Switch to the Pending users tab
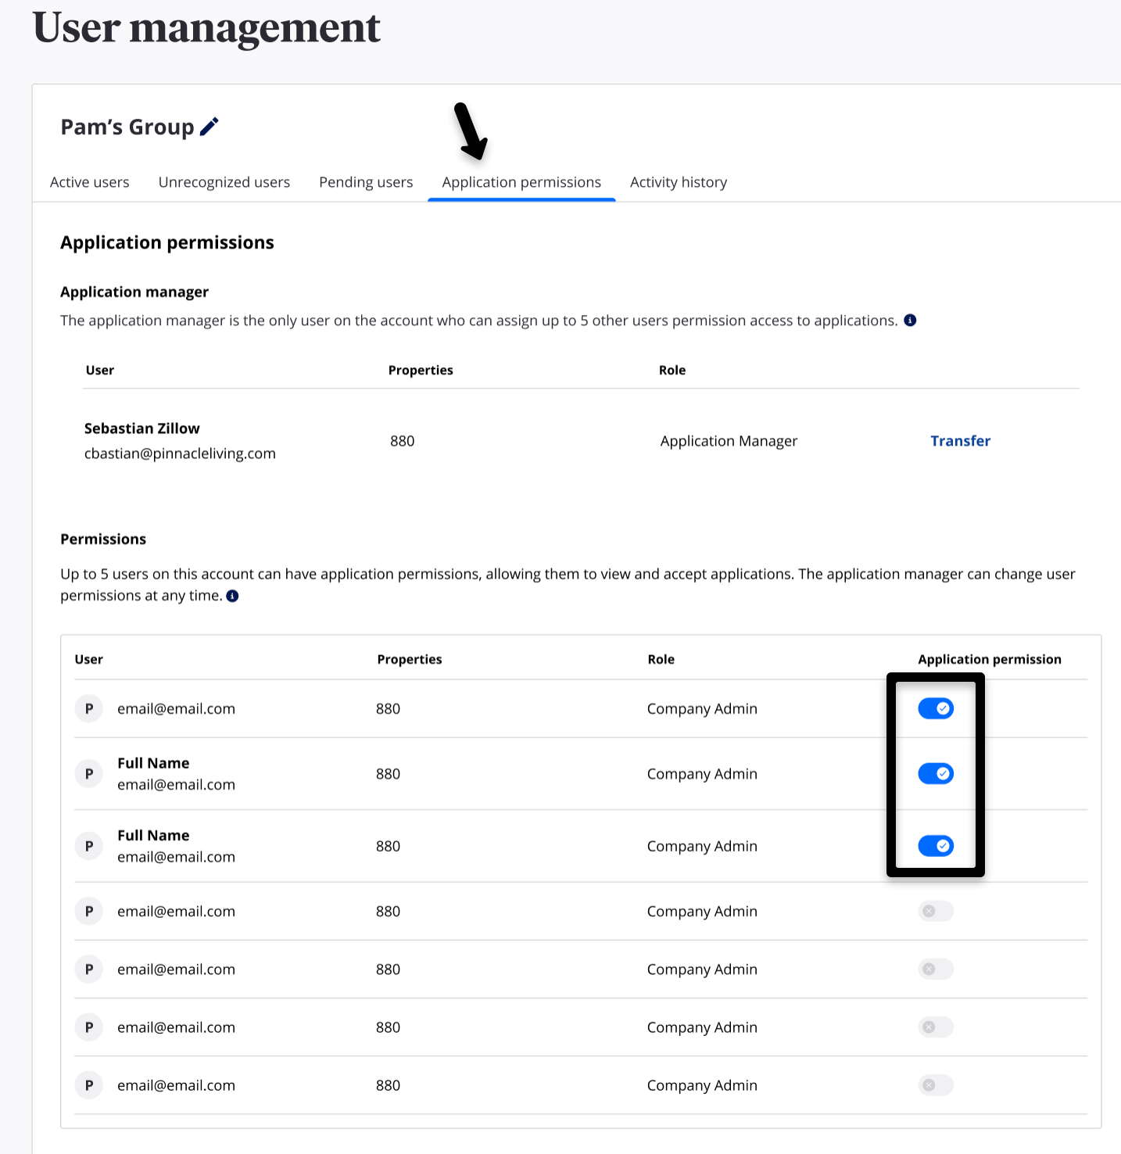This screenshot has width=1121, height=1154. (x=365, y=181)
